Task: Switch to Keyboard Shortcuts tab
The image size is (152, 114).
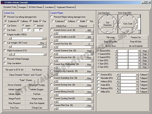Action: 66,7
